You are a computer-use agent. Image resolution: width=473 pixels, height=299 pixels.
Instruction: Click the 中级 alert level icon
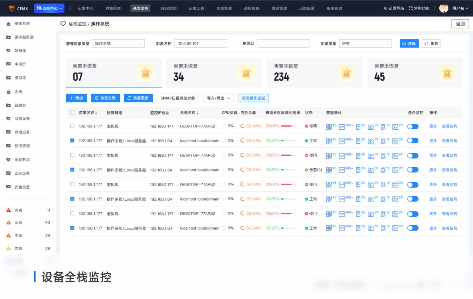click(9, 235)
